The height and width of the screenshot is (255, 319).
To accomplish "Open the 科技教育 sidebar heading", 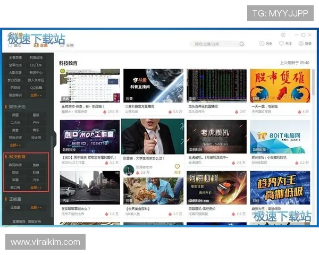I will click(x=17, y=157).
